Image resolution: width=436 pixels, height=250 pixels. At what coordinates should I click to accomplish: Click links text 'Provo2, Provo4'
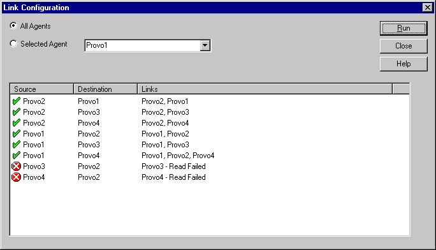pyautogui.click(x=165, y=123)
